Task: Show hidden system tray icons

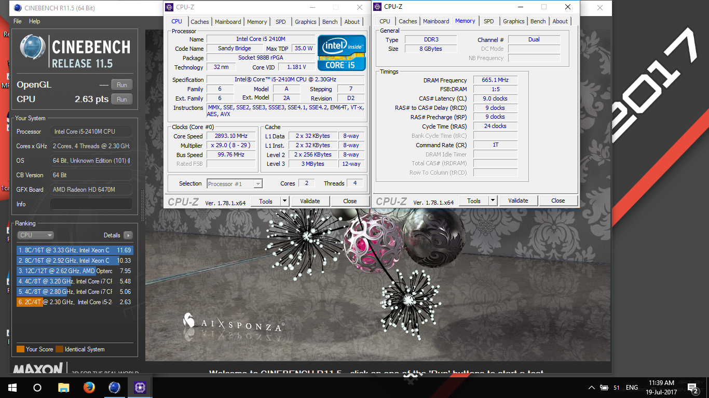Action: pos(591,387)
